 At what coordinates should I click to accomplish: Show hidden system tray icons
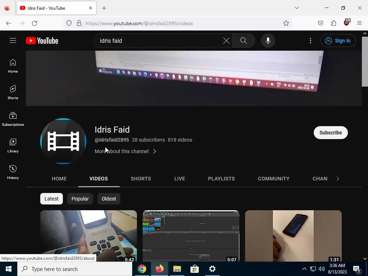304,269
